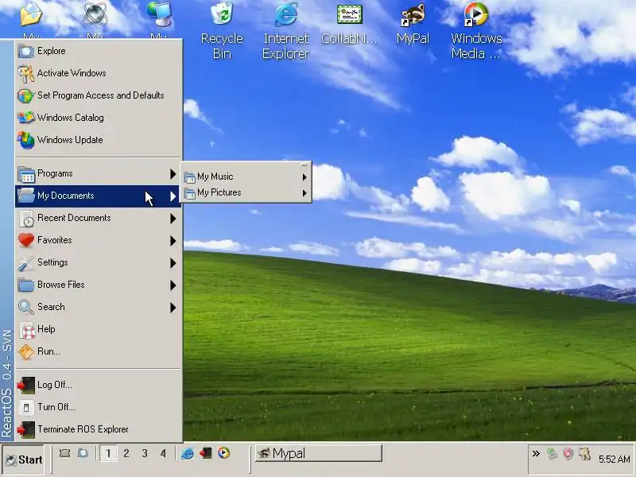The width and height of the screenshot is (636, 477).
Task: Expand the Settings submenu arrow
Action: coord(173,263)
